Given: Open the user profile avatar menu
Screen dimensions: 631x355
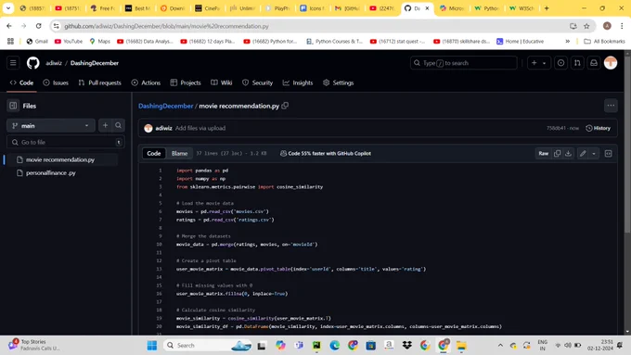Looking at the screenshot, I should 611,63.
